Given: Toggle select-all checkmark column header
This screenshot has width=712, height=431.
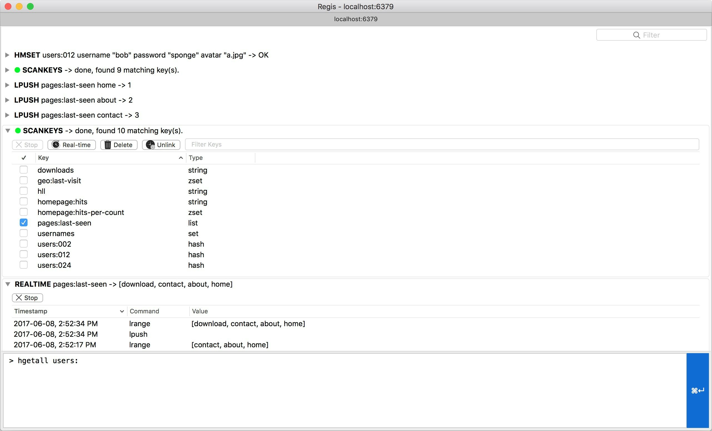Looking at the screenshot, I should (x=24, y=158).
